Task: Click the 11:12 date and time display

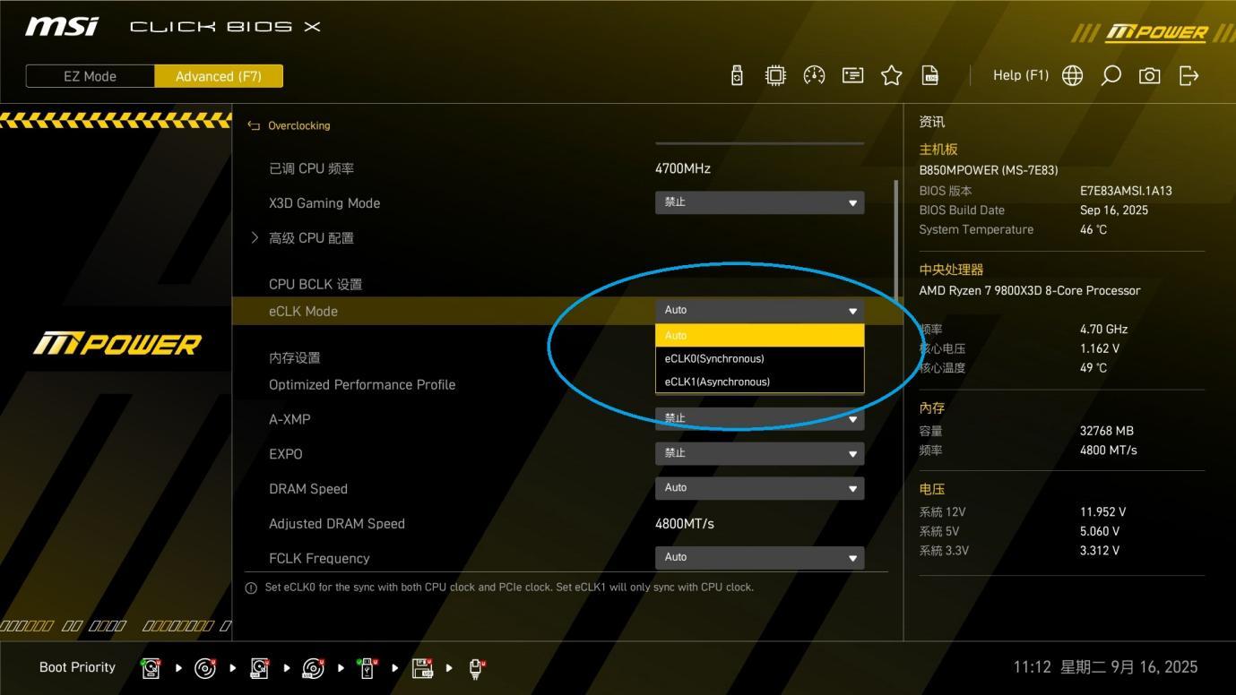Action: tap(1105, 667)
